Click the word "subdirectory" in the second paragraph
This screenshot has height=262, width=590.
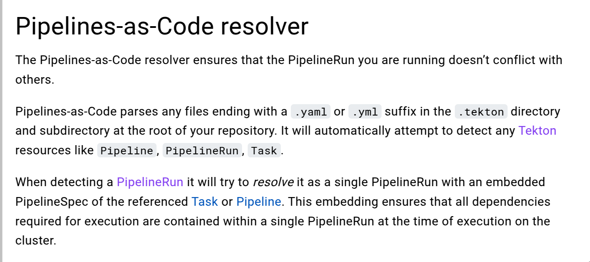point(78,131)
